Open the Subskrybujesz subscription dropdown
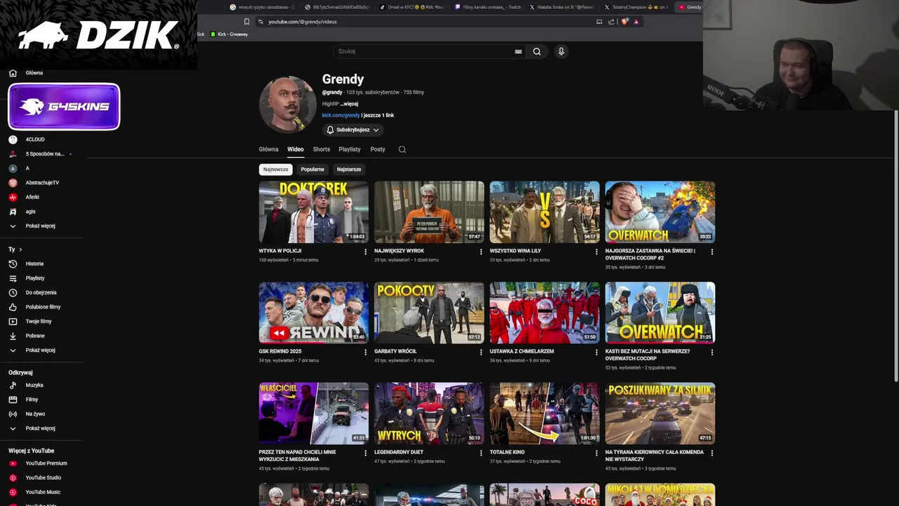This screenshot has width=899, height=506. 353,130
